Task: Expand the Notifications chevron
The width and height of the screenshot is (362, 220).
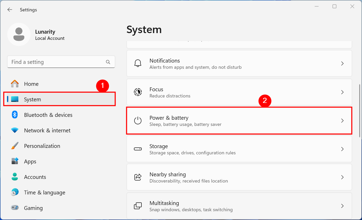Action: pyautogui.click(x=342, y=64)
